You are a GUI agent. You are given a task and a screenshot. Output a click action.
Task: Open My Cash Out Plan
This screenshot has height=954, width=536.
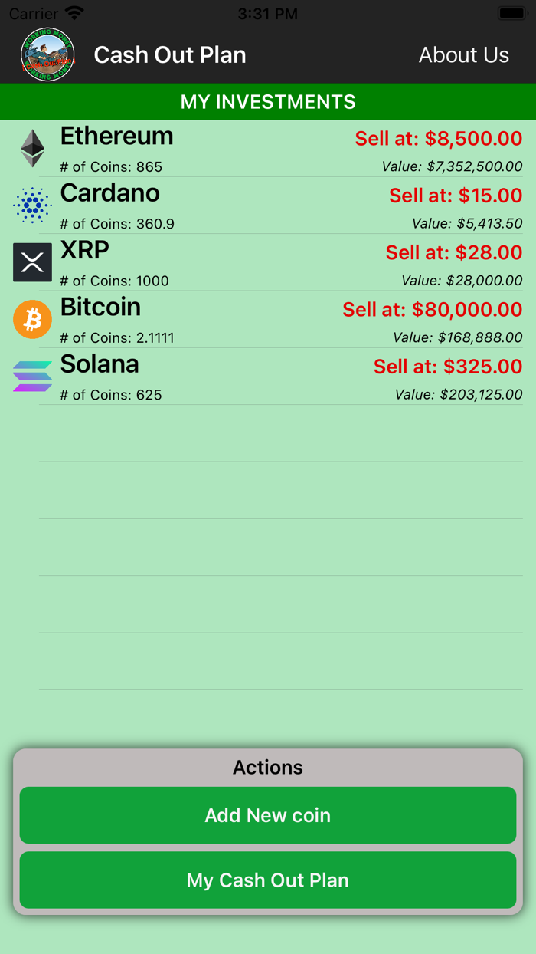pos(268,880)
